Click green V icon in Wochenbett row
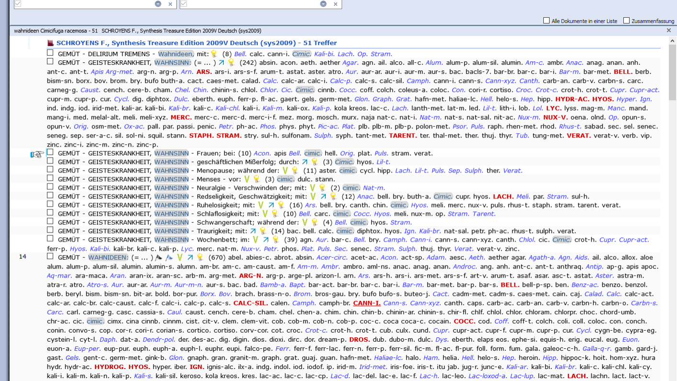This screenshot has height=381, width=677. [x=256, y=240]
